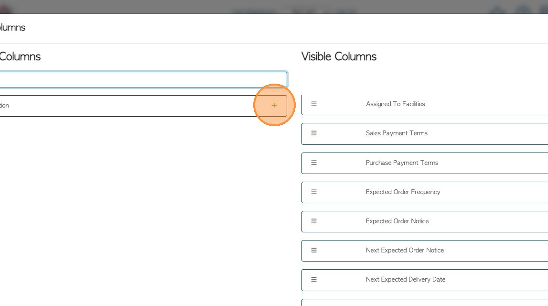The image size is (548, 306).
Task: Click the Visible Columns heading
Action: [339, 56]
